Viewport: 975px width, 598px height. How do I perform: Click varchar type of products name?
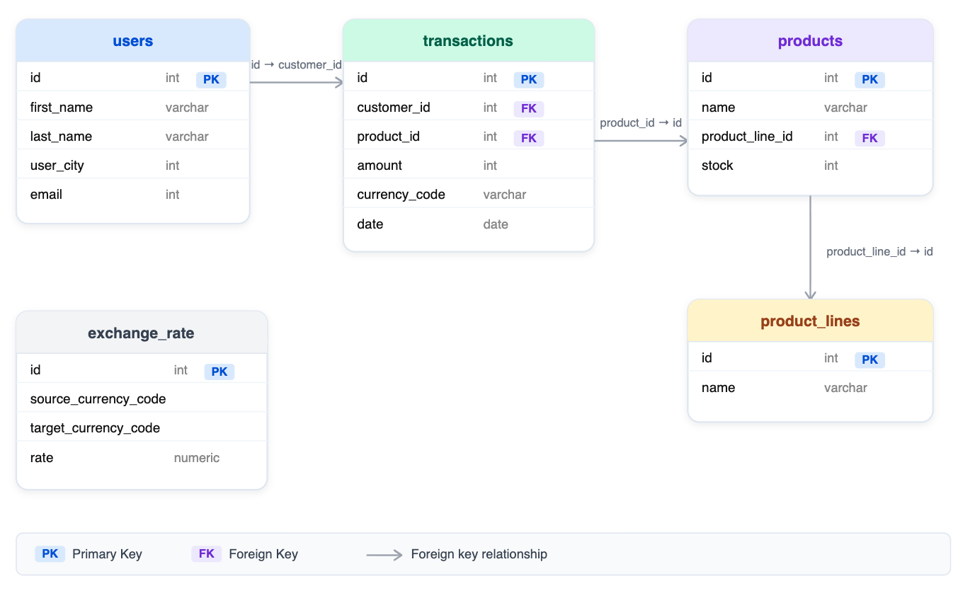(x=845, y=108)
